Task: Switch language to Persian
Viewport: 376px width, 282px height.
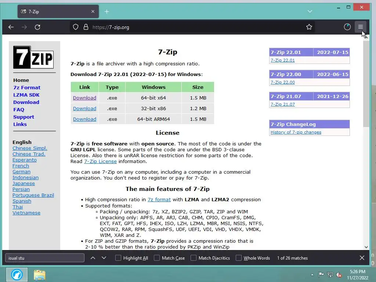Action: (x=21, y=189)
